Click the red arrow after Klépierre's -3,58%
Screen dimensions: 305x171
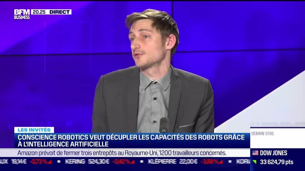click(x=221, y=162)
